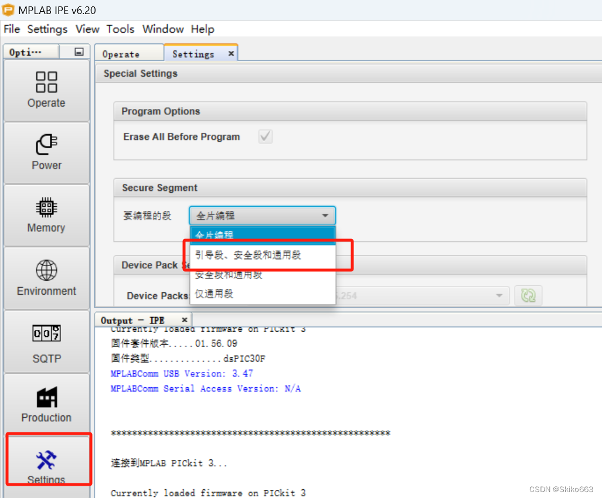Image resolution: width=602 pixels, height=498 pixels.
Task: Open the Memory panel chip icon
Action: tap(46, 207)
